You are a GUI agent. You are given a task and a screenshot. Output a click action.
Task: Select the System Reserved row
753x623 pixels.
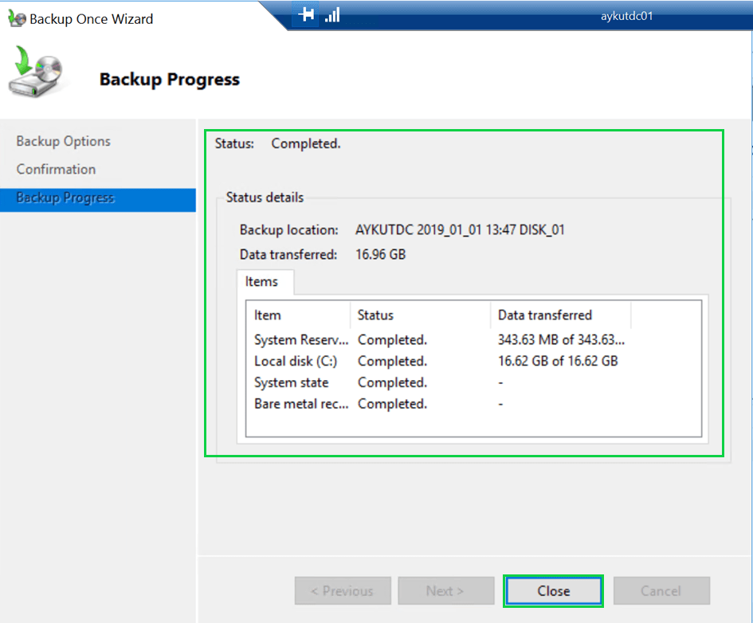301,340
